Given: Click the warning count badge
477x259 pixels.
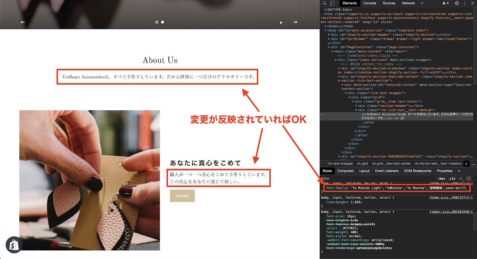Looking at the screenshot, I should [445, 3].
